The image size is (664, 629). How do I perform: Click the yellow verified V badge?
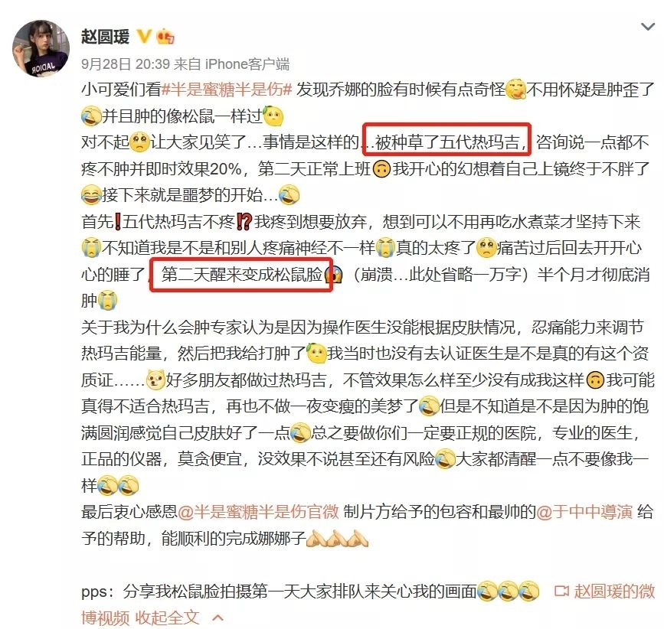(x=144, y=37)
